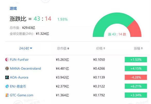This screenshot has width=151, height=104.
Task: Open the GTC-Game.com coin link
Action: (x=22, y=95)
